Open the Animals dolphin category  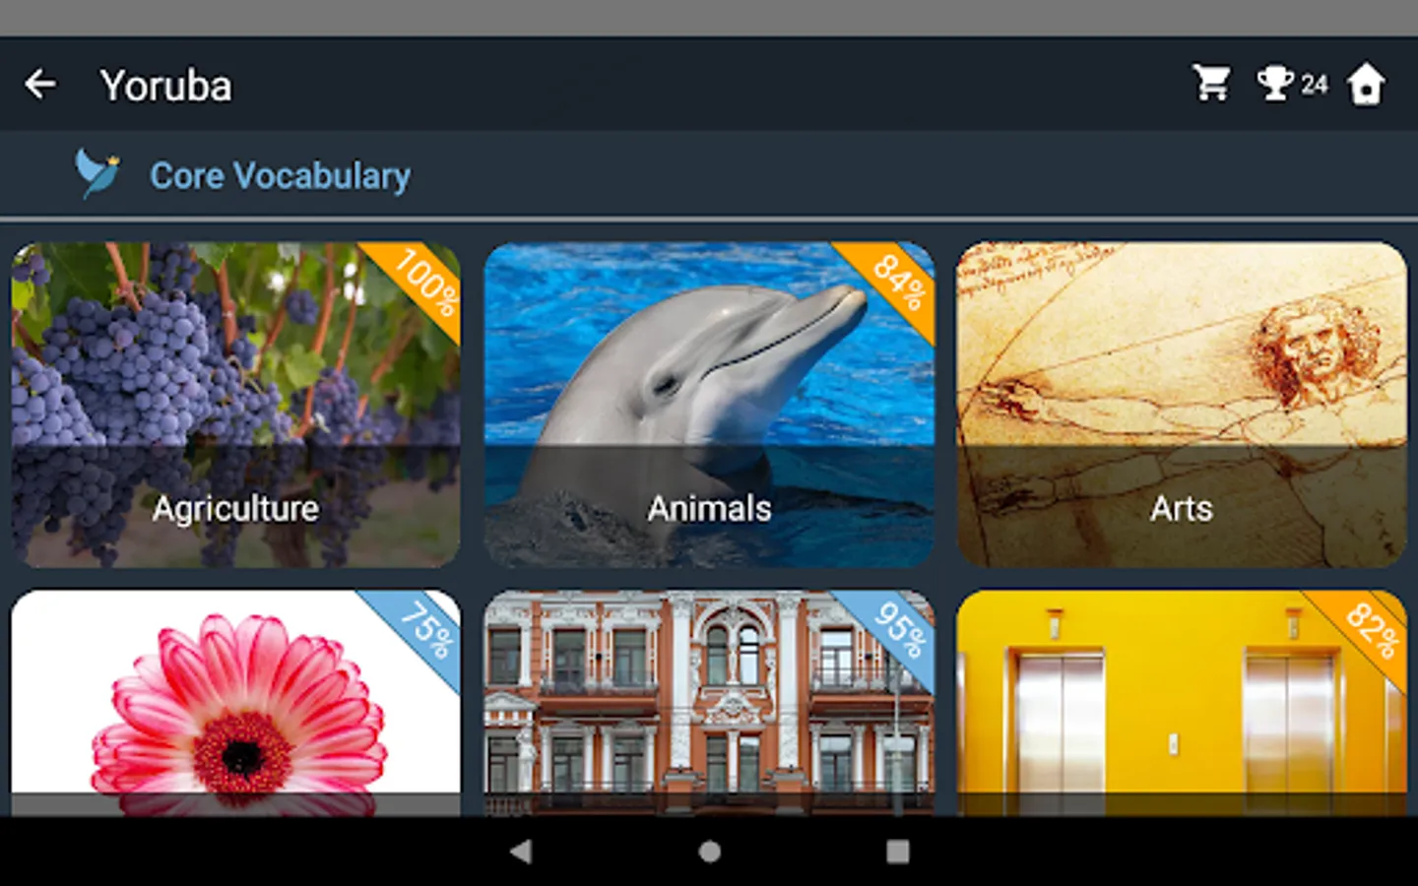click(x=709, y=405)
